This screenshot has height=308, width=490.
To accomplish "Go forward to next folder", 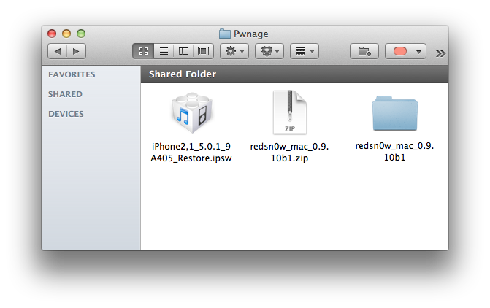I will (x=76, y=51).
